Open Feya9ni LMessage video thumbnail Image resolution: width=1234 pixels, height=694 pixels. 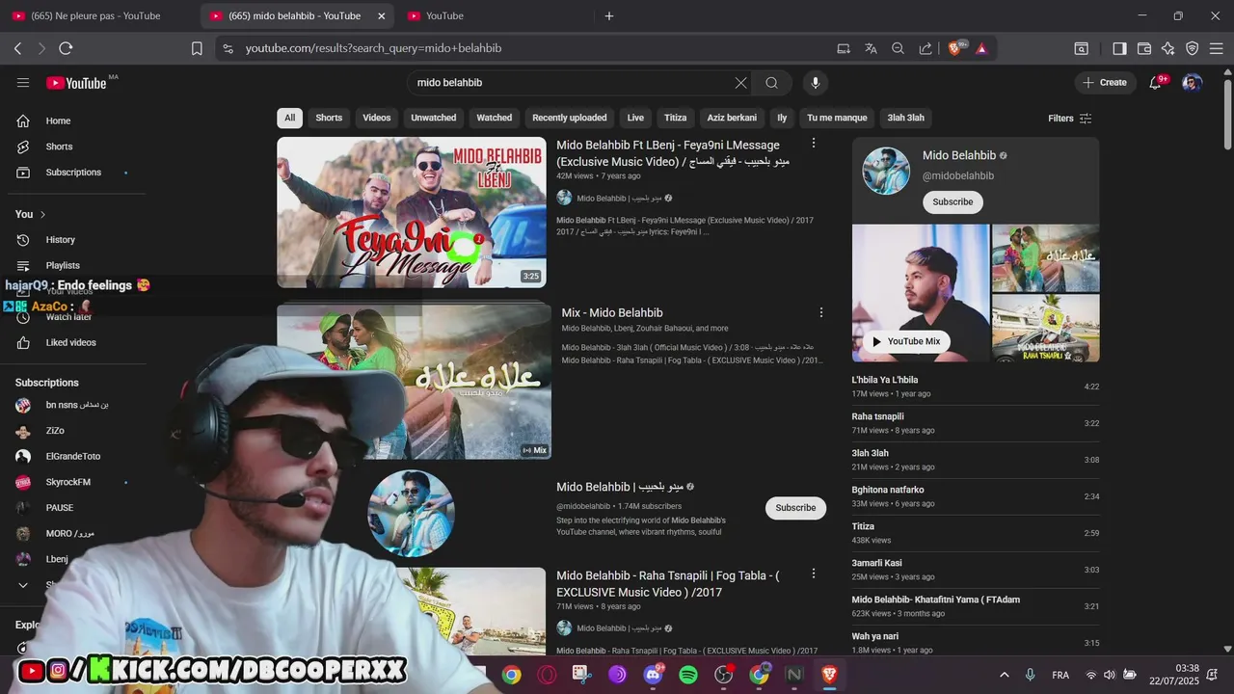tap(412, 212)
